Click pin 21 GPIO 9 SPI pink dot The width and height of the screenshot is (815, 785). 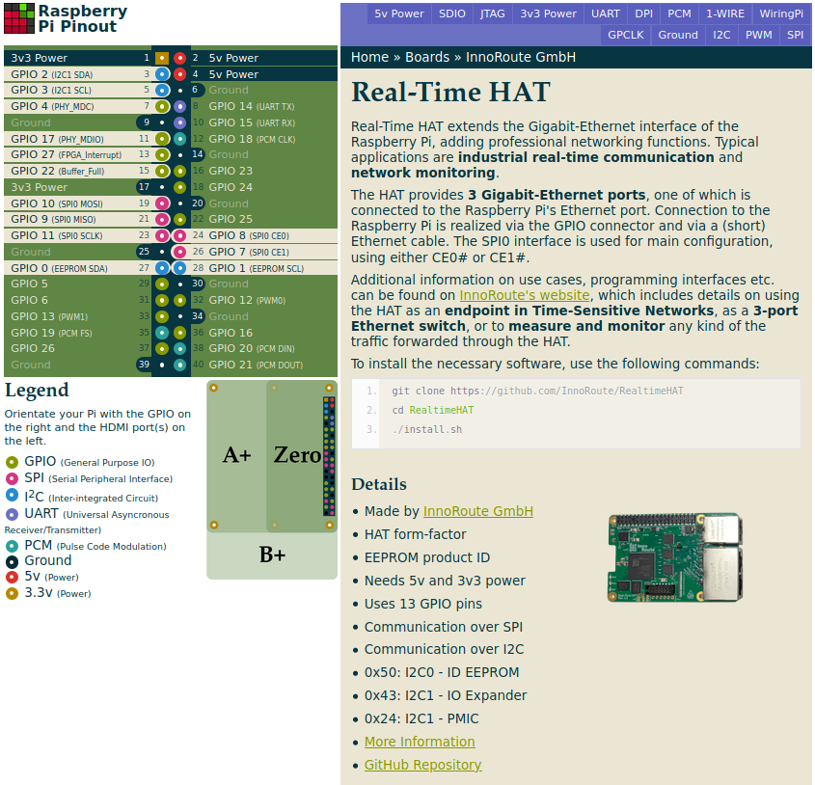point(162,219)
